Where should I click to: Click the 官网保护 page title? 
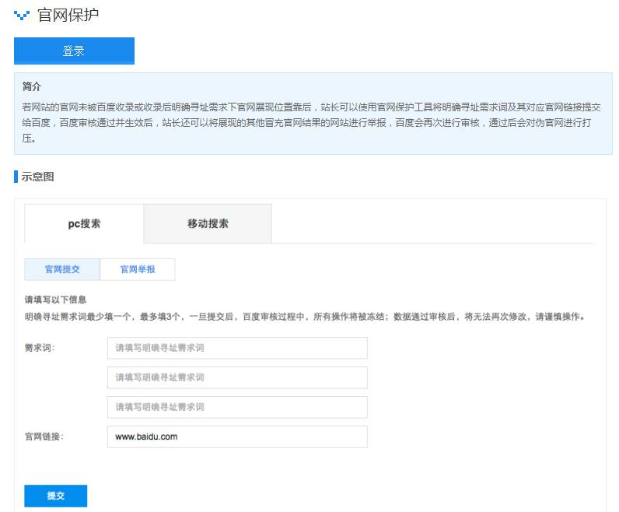point(68,15)
